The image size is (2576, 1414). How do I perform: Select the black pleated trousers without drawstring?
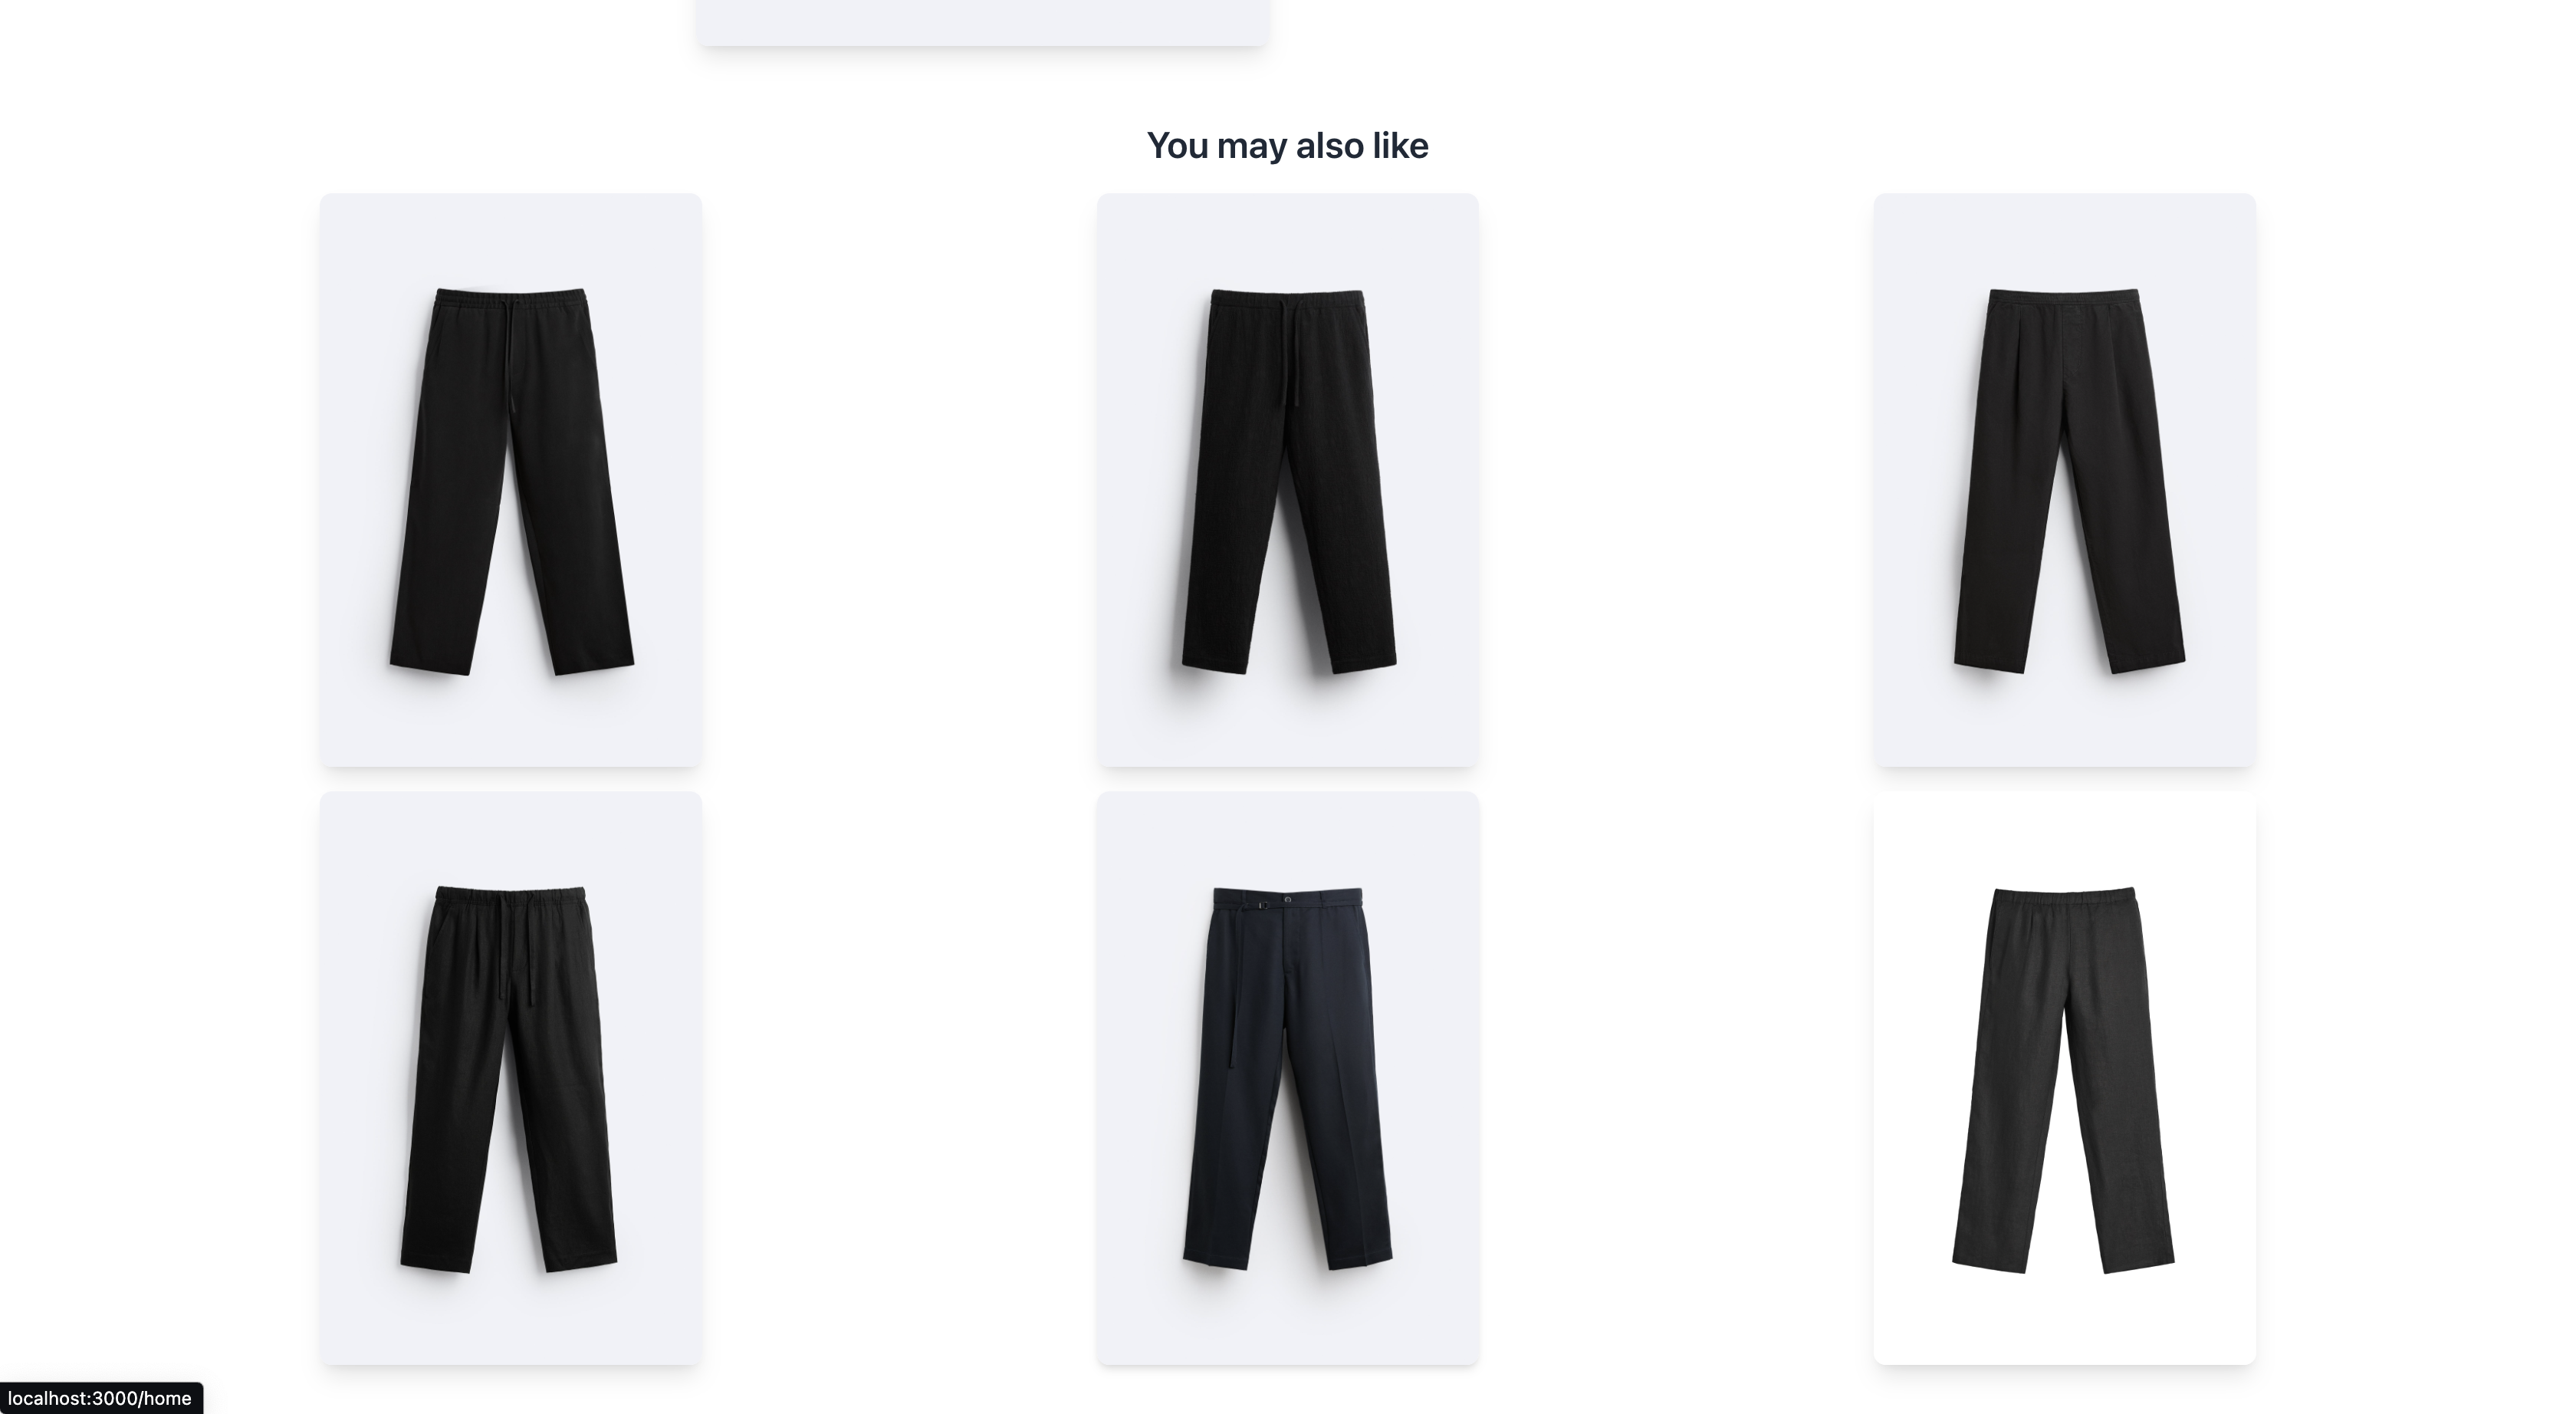(x=2065, y=480)
